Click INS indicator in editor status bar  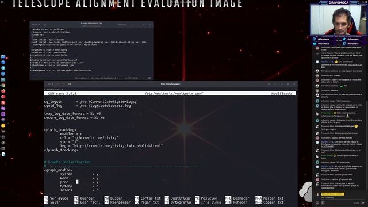coord(149,78)
